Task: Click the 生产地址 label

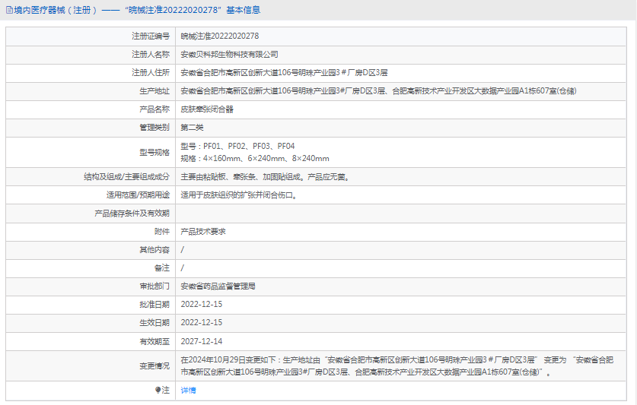Action: click(x=154, y=91)
